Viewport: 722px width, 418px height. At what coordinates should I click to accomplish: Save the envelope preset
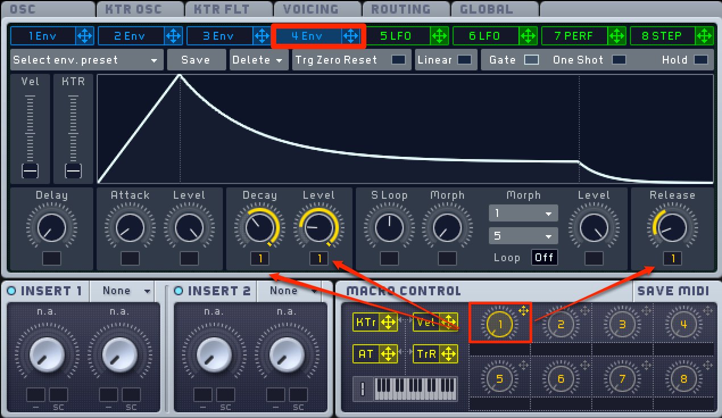pyautogui.click(x=196, y=60)
